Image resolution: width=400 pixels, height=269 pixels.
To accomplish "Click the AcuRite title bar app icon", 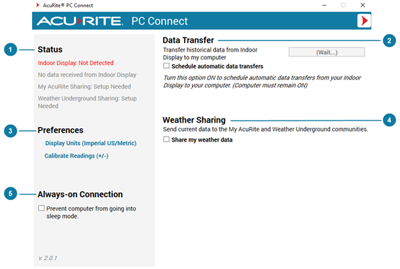I will click(x=38, y=5).
